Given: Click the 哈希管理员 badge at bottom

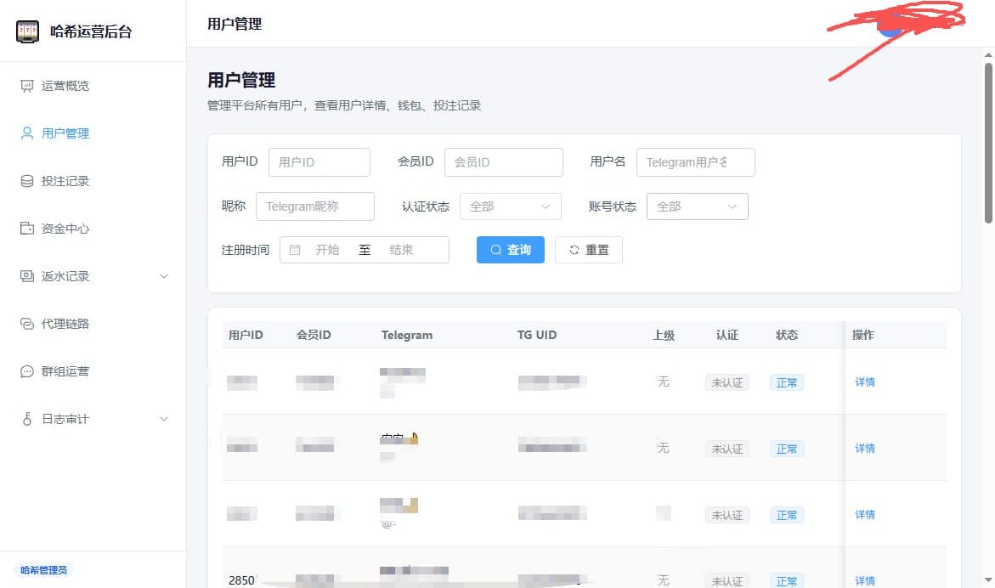Looking at the screenshot, I should [x=43, y=569].
